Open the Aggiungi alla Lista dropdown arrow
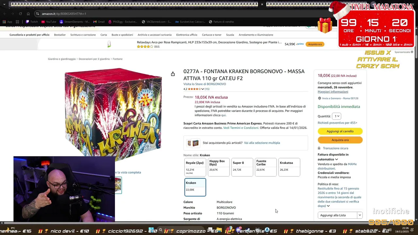This screenshot has width=418, height=235. pos(360,215)
